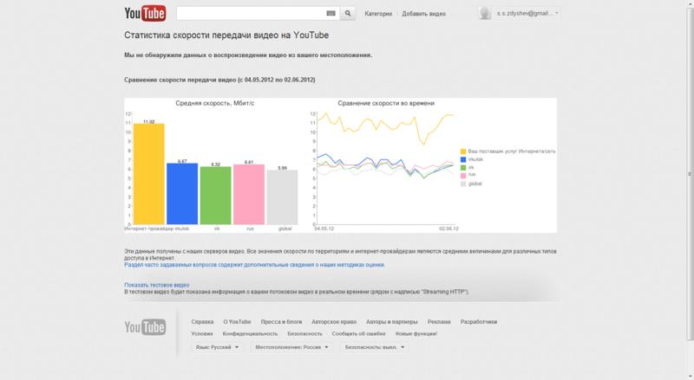Click the blue irkutsk bar labeled 6.67
The height and width of the screenshot is (380, 694).
(x=182, y=194)
